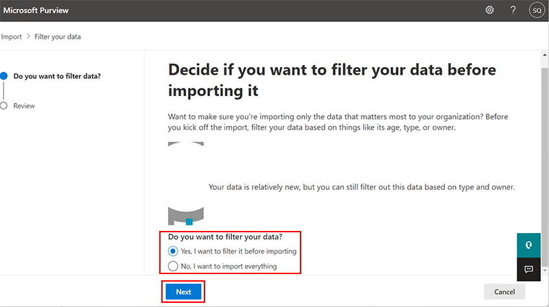Jump to the Review step label
549x307 pixels.
(x=24, y=106)
